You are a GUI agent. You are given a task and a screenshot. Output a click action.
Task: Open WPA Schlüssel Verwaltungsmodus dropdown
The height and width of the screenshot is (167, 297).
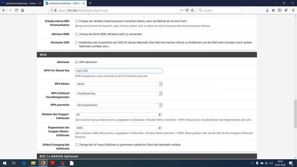point(119,94)
